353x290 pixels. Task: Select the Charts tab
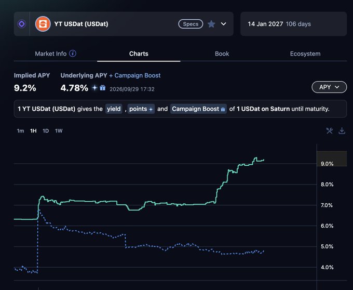[139, 54]
